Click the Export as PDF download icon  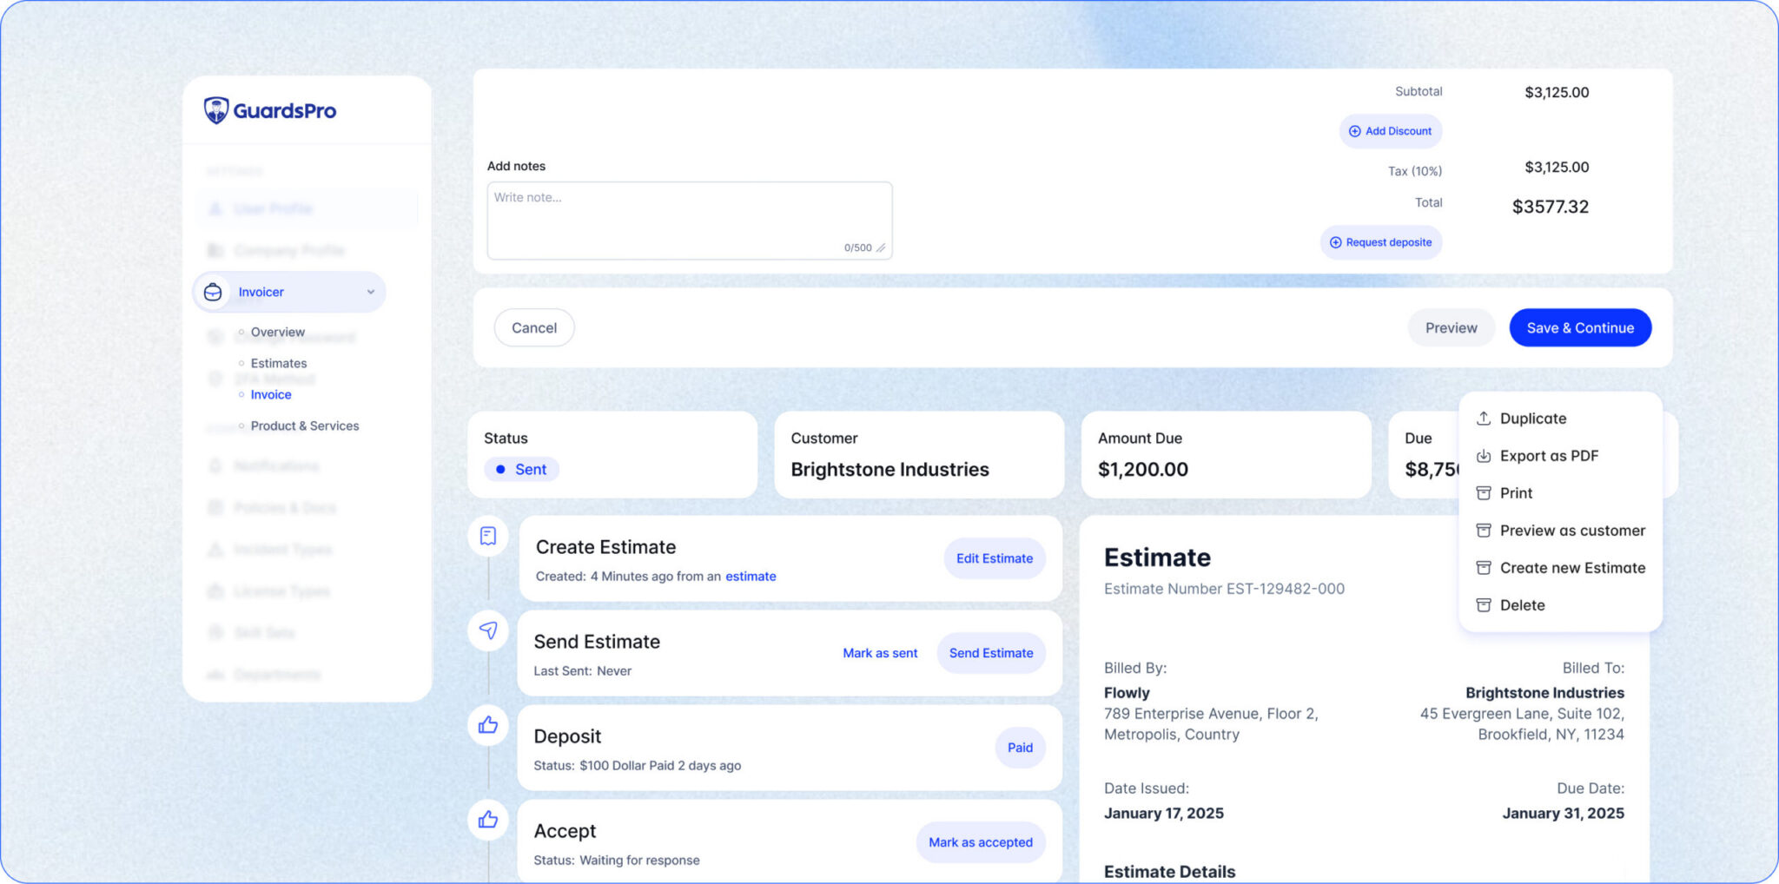tap(1484, 456)
